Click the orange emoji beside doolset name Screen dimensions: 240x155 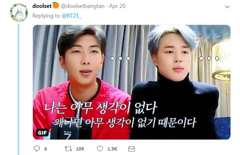click(56, 5)
